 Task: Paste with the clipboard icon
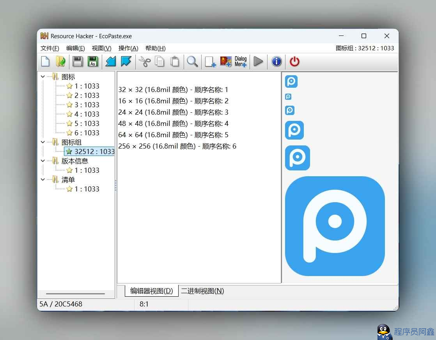click(x=175, y=62)
